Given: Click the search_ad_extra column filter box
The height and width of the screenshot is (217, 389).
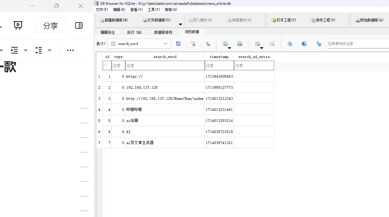Looking at the screenshot, I should tap(254, 65).
